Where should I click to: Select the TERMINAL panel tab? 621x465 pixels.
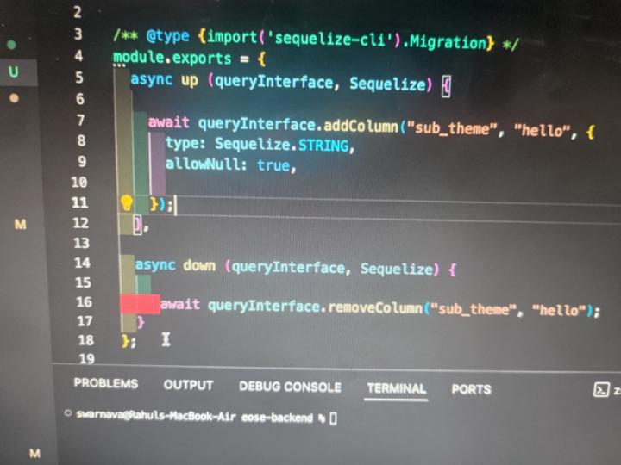(397, 388)
